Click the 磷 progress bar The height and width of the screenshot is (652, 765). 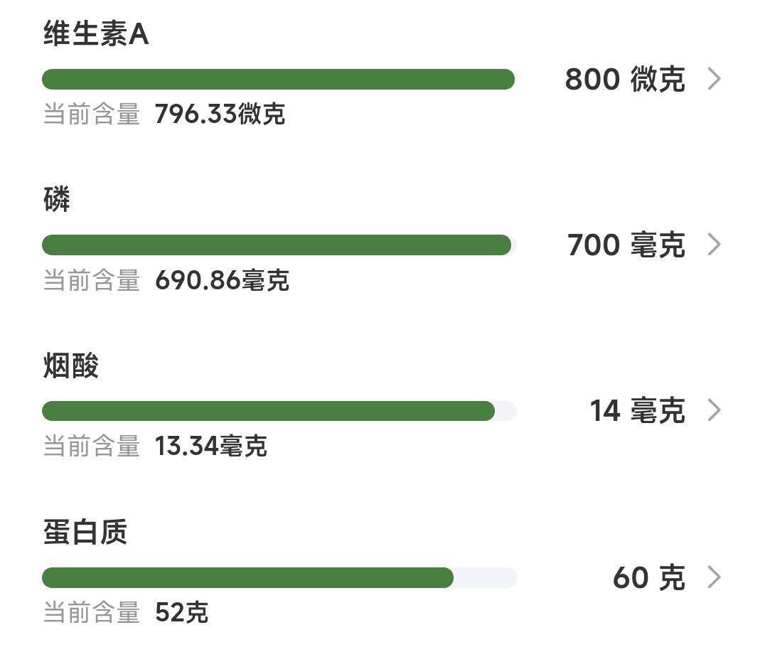point(278,245)
